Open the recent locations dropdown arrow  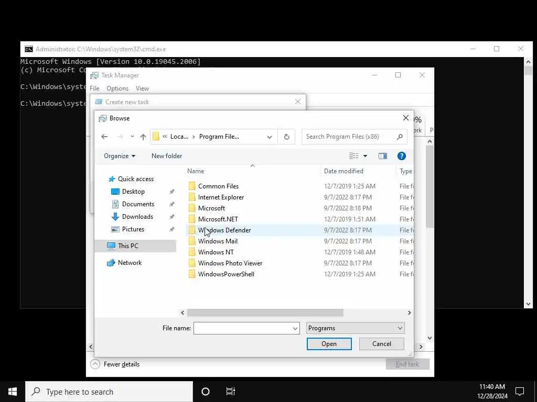pos(132,137)
